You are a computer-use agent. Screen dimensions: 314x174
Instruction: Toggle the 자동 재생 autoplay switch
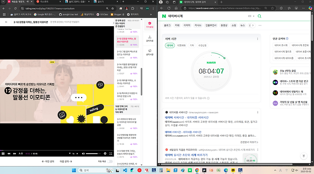coord(110,161)
